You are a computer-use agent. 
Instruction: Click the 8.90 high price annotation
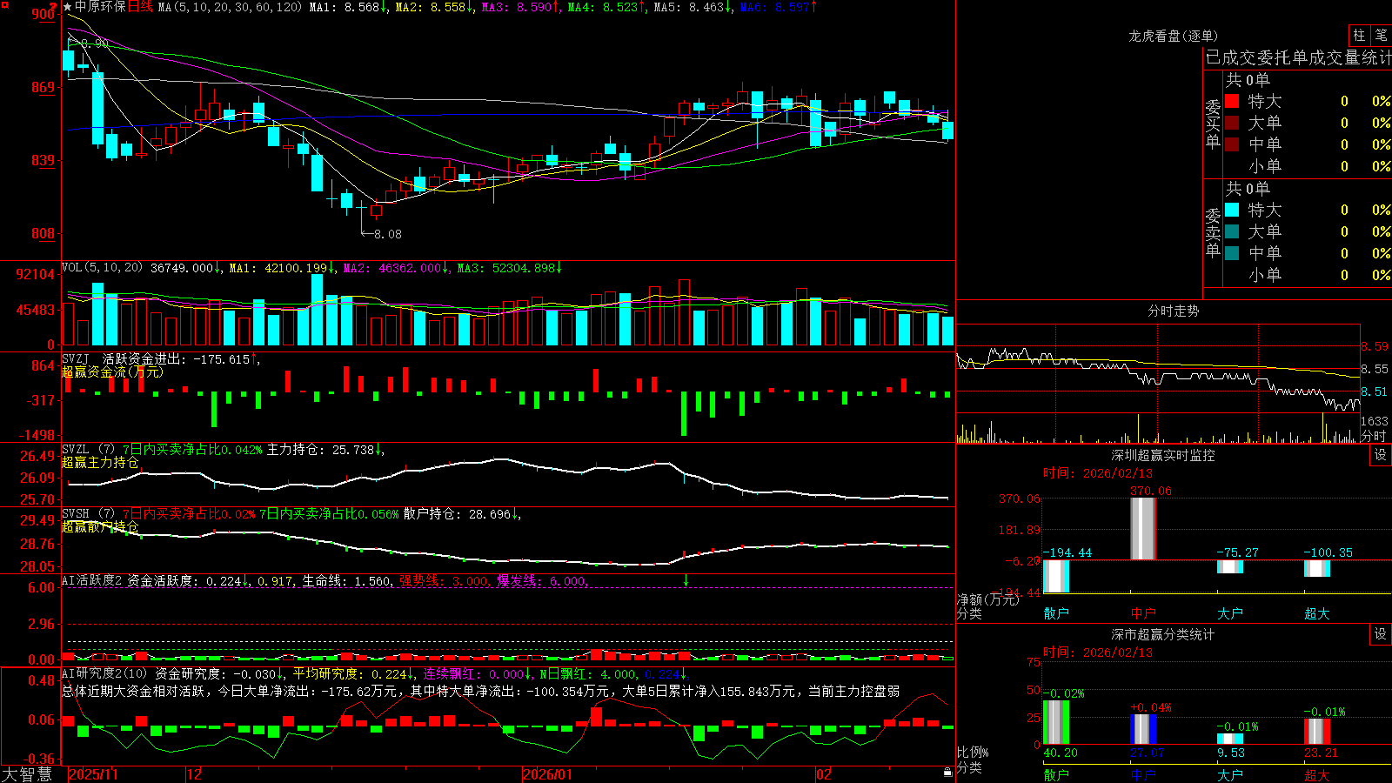click(x=95, y=43)
